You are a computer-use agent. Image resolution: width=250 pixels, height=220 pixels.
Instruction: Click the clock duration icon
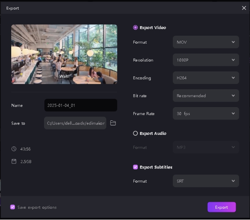click(x=14, y=149)
